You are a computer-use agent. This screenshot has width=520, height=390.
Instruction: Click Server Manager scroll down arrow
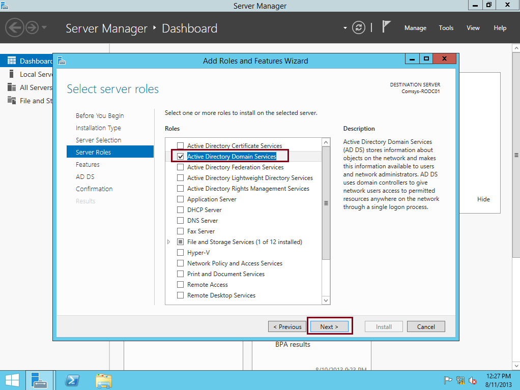point(516,366)
